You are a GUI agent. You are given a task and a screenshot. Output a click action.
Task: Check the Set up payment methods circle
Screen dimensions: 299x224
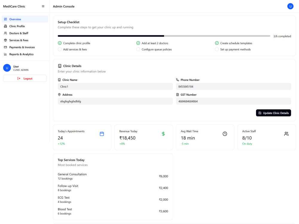pyautogui.click(x=217, y=49)
